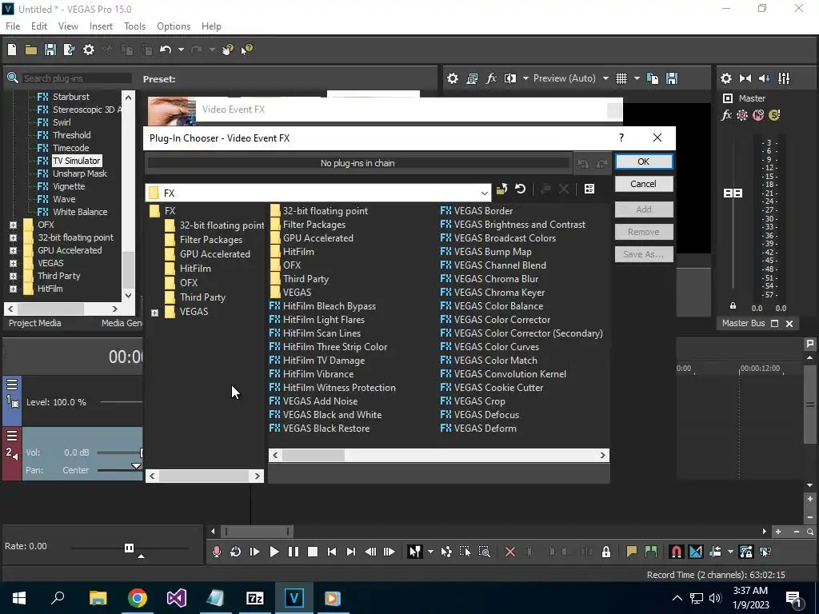
Task: Click the What's This help icon
Action: [x=246, y=50]
